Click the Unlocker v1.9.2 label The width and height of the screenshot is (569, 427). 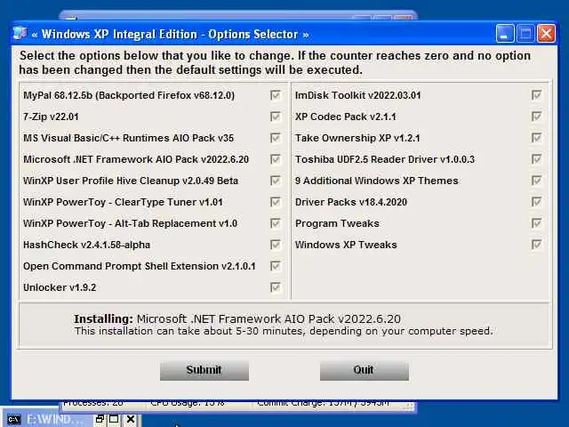[x=60, y=287]
